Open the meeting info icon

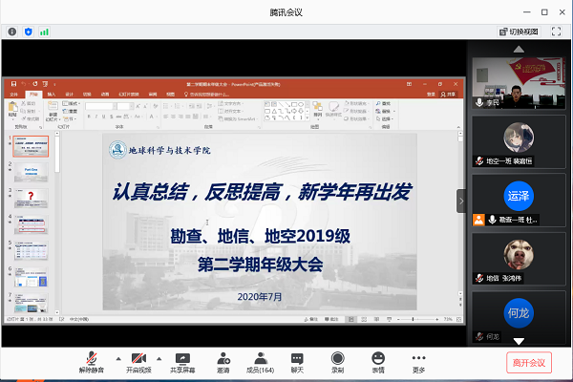[11, 32]
